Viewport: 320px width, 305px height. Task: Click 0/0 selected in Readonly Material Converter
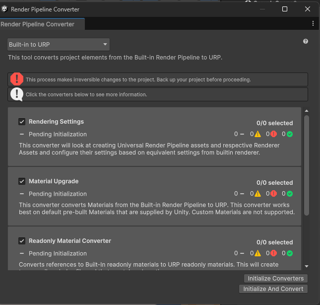pos(274,242)
